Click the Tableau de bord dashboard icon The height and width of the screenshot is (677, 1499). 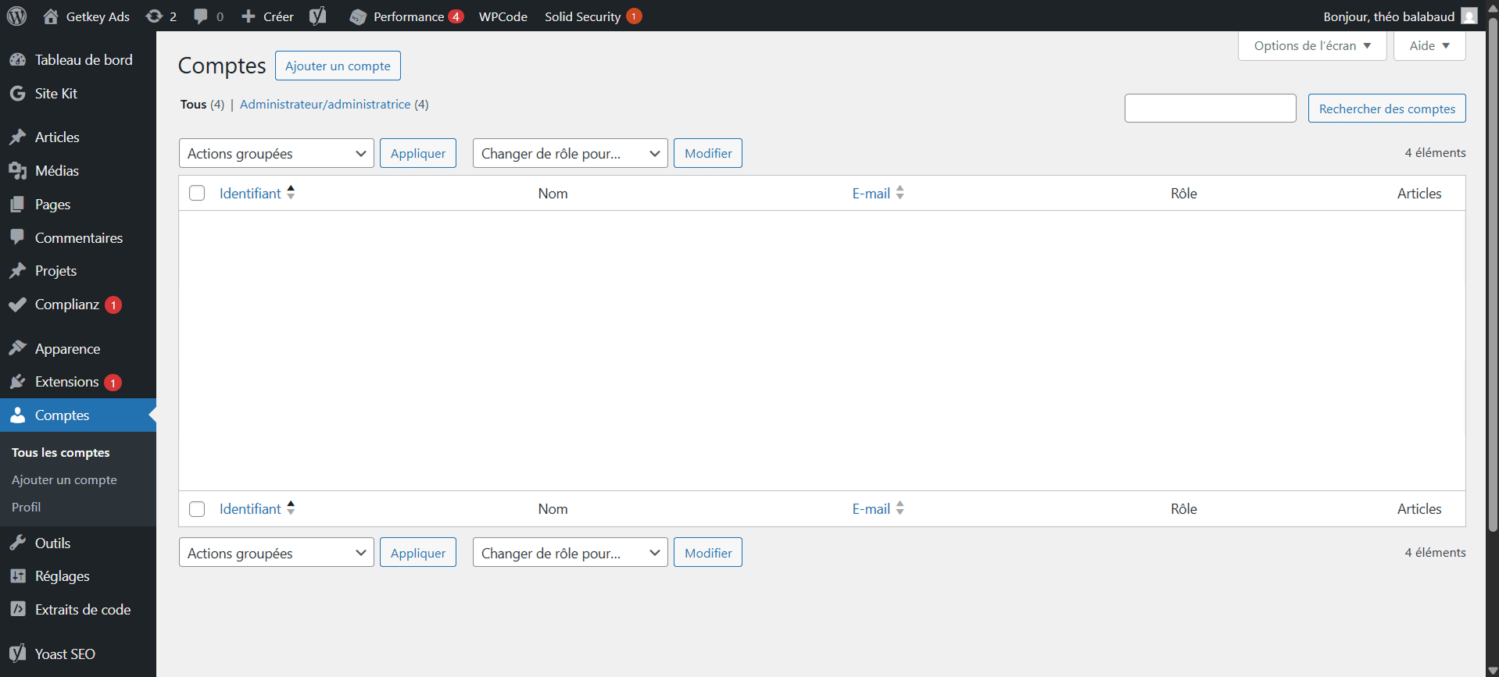(17, 60)
